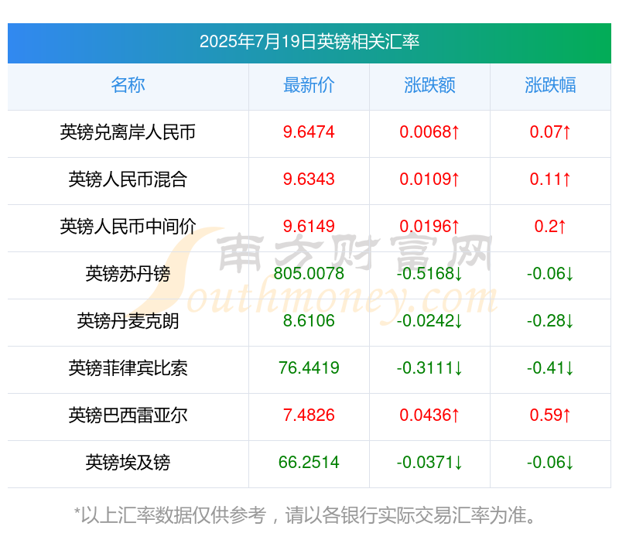This screenshot has width=619, height=540.
Task: Click the latest price 76.4419
Action: coord(309,368)
